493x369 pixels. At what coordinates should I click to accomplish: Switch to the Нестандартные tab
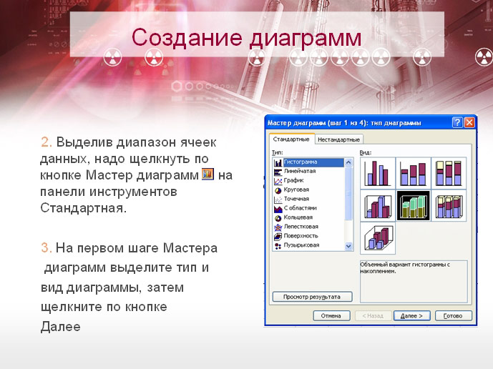point(338,139)
